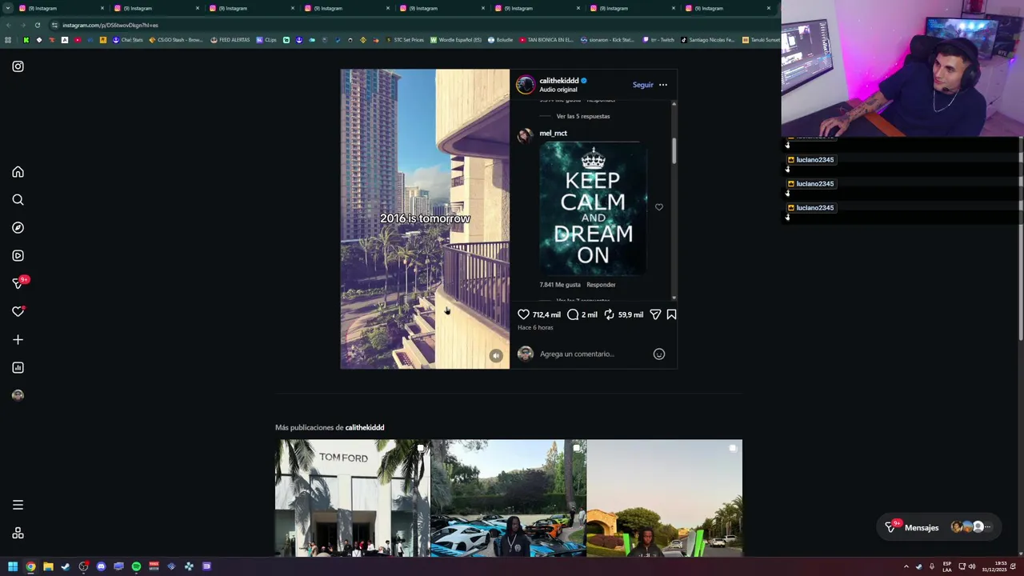The height and width of the screenshot is (576, 1024).
Task: Click the browser address bar
Action: click(x=400, y=25)
